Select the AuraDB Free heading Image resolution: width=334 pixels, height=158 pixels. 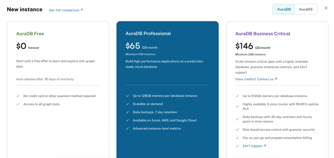(x=30, y=34)
